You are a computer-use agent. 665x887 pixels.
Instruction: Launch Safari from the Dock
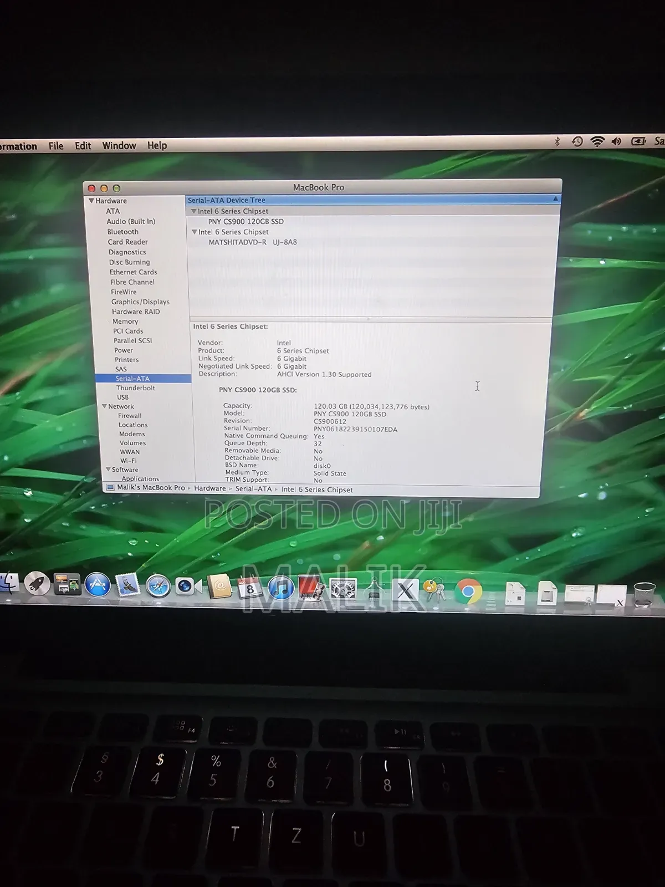coord(158,586)
